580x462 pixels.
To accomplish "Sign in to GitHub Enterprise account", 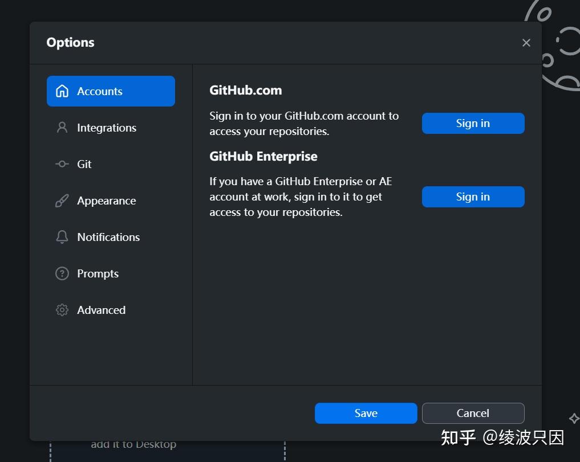I will coord(473,197).
